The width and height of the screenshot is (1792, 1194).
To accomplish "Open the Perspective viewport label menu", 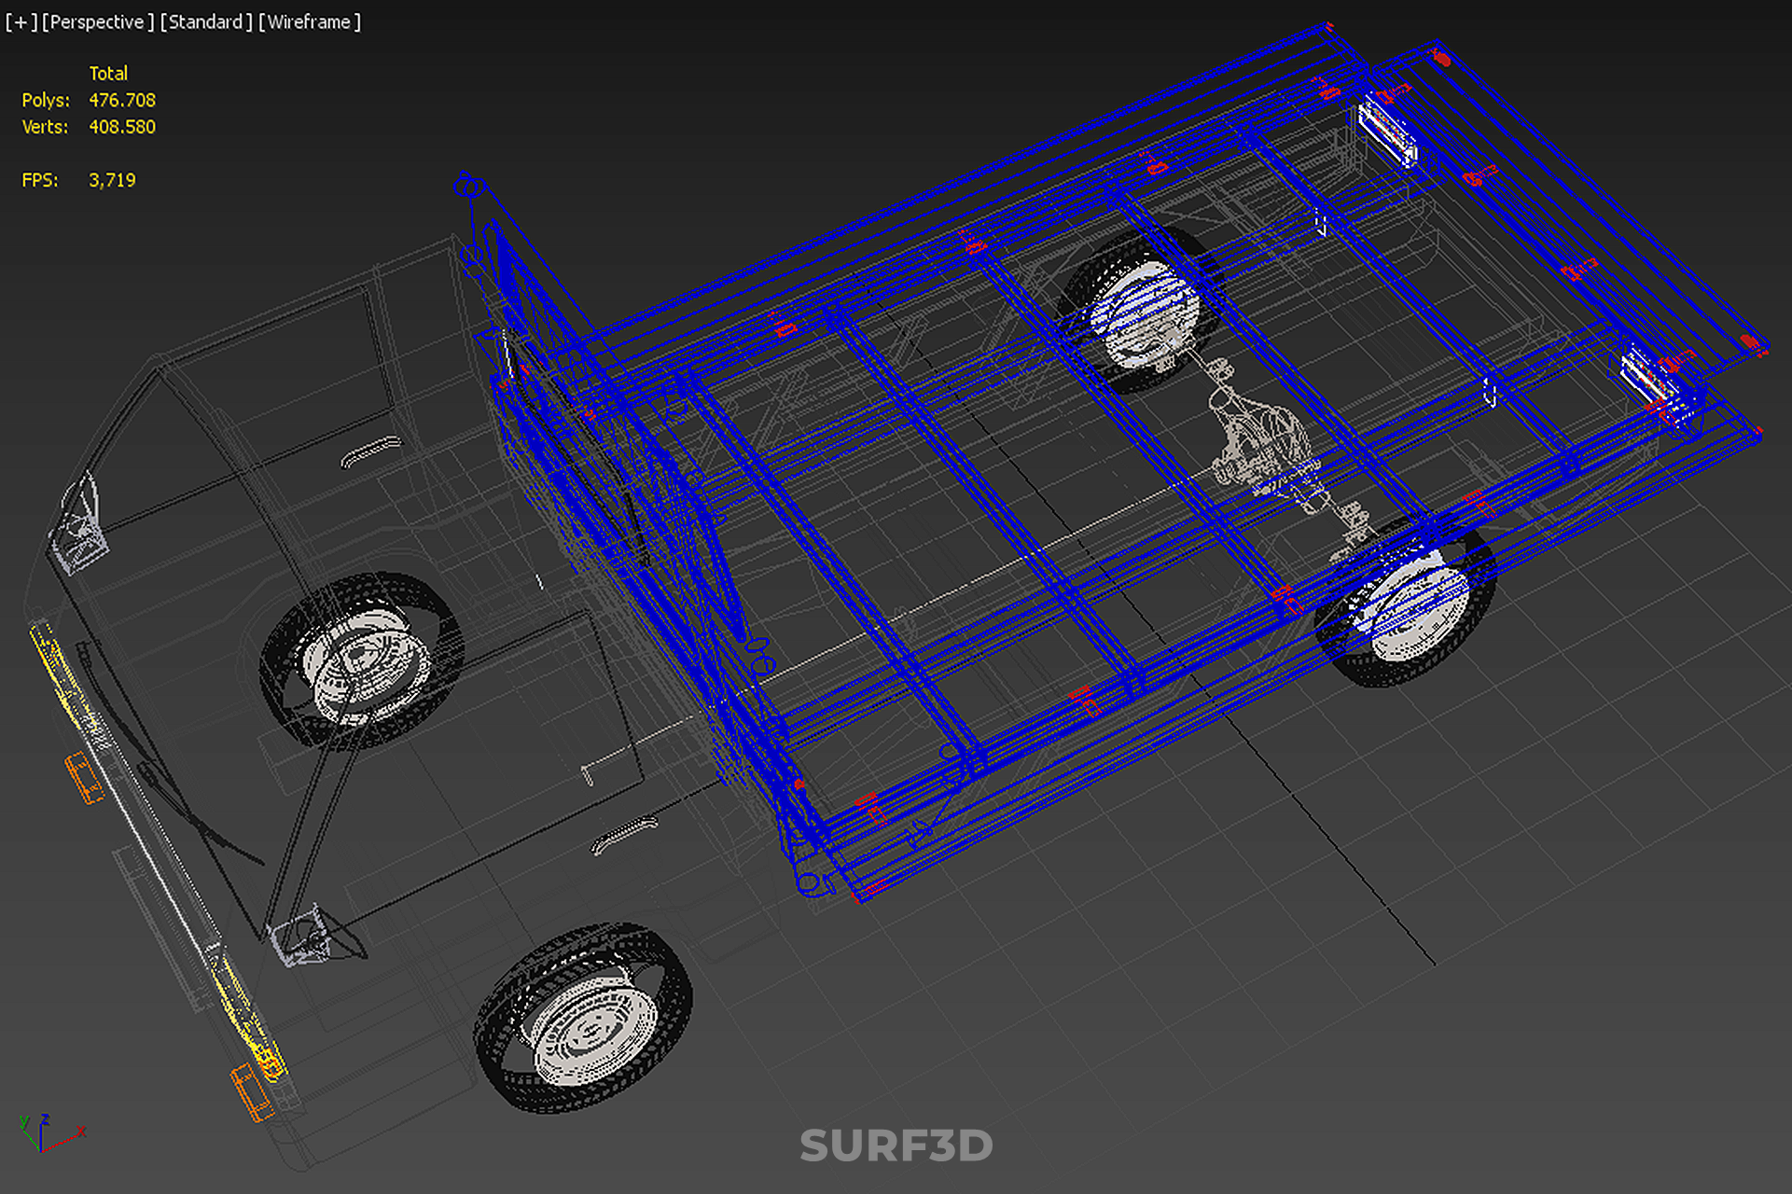I will tap(97, 21).
